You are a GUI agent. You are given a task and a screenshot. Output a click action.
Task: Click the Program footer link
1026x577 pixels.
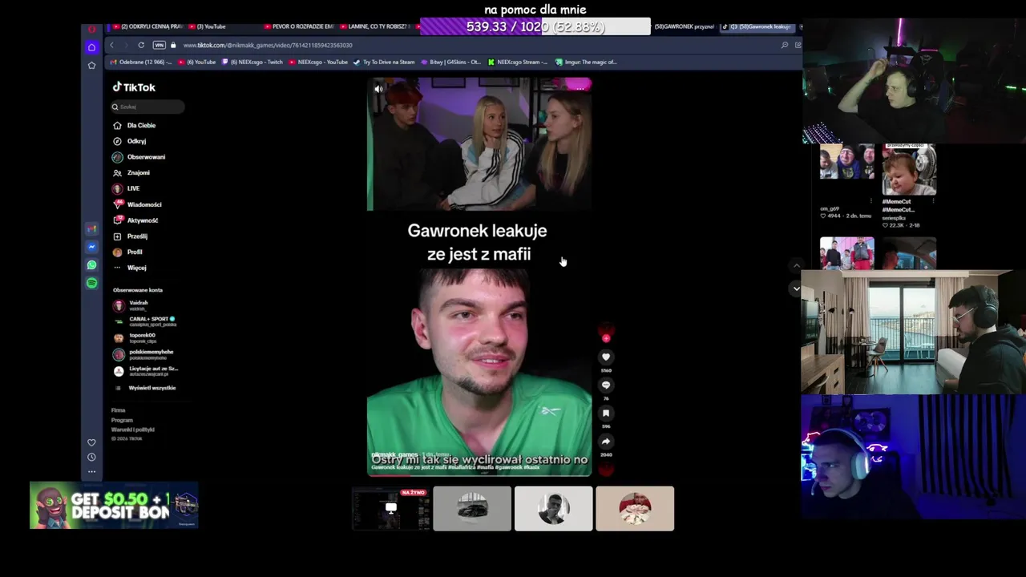tap(122, 420)
